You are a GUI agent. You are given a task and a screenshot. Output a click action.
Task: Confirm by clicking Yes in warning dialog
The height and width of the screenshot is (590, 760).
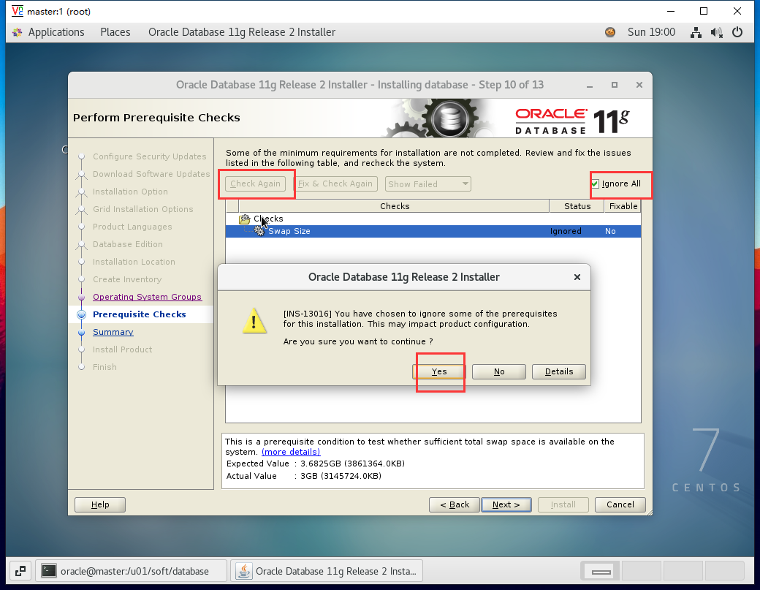[438, 371]
